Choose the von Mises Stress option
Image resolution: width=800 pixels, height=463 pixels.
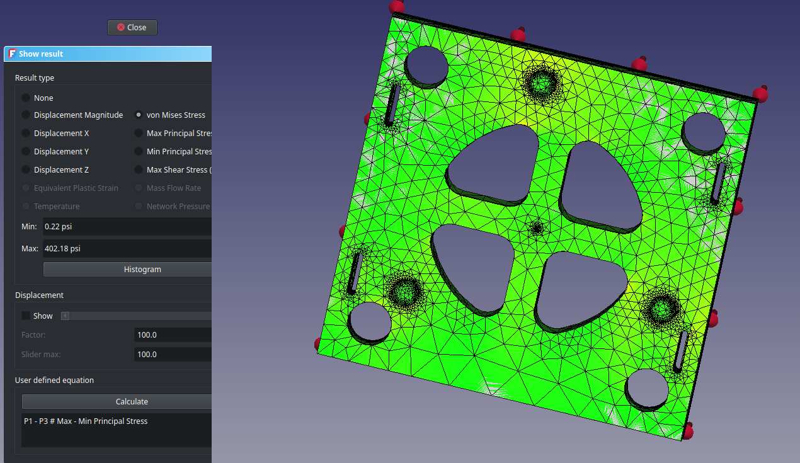[x=139, y=115]
